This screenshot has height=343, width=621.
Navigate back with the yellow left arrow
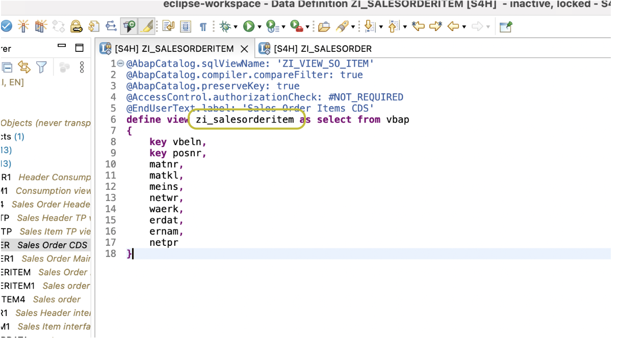tap(453, 26)
